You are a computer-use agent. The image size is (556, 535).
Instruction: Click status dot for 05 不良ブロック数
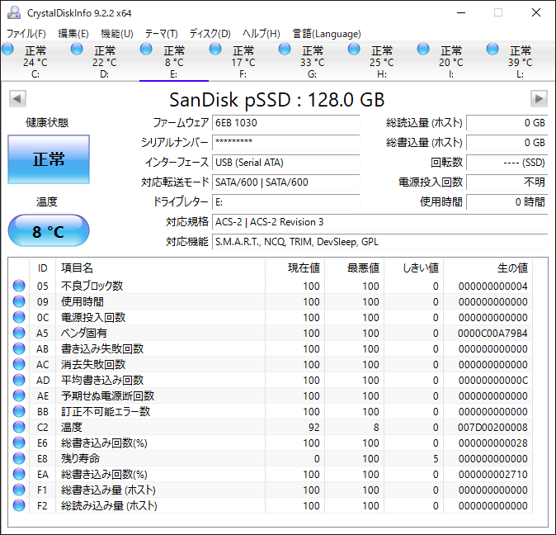click(x=19, y=286)
